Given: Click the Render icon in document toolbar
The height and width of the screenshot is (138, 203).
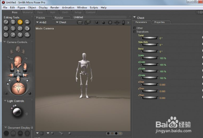Looking at the screenshot, I should [80, 23].
